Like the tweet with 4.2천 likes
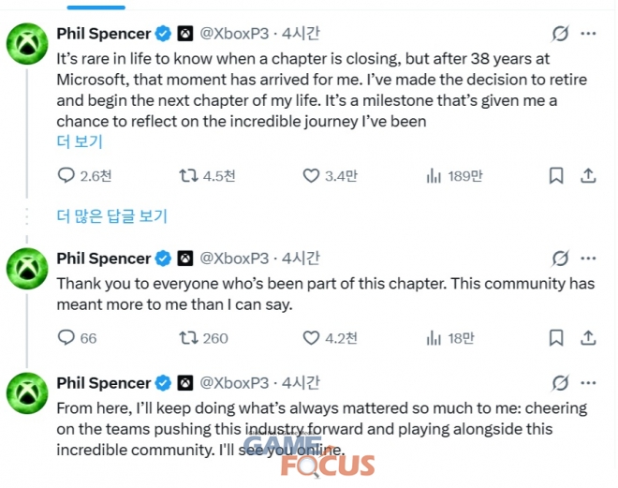Image resolution: width=618 pixels, height=488 pixels. [311, 337]
